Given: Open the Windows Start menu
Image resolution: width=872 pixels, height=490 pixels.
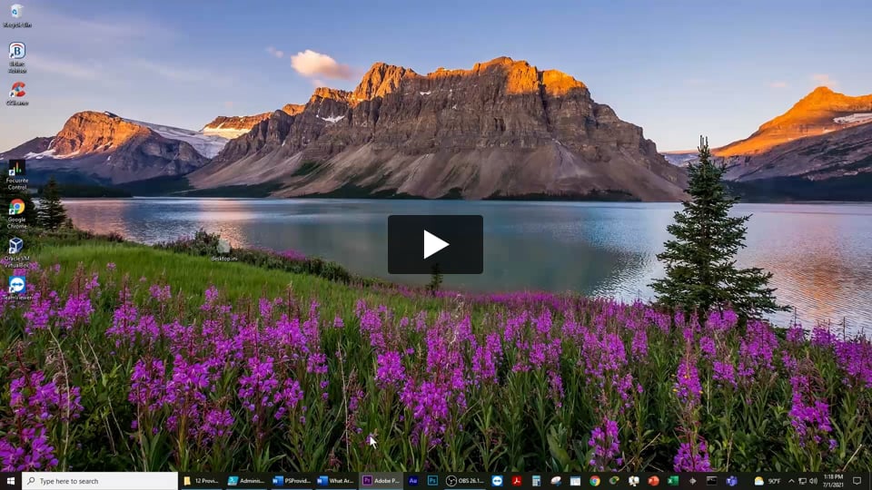Looking at the screenshot, I should coord(11,481).
